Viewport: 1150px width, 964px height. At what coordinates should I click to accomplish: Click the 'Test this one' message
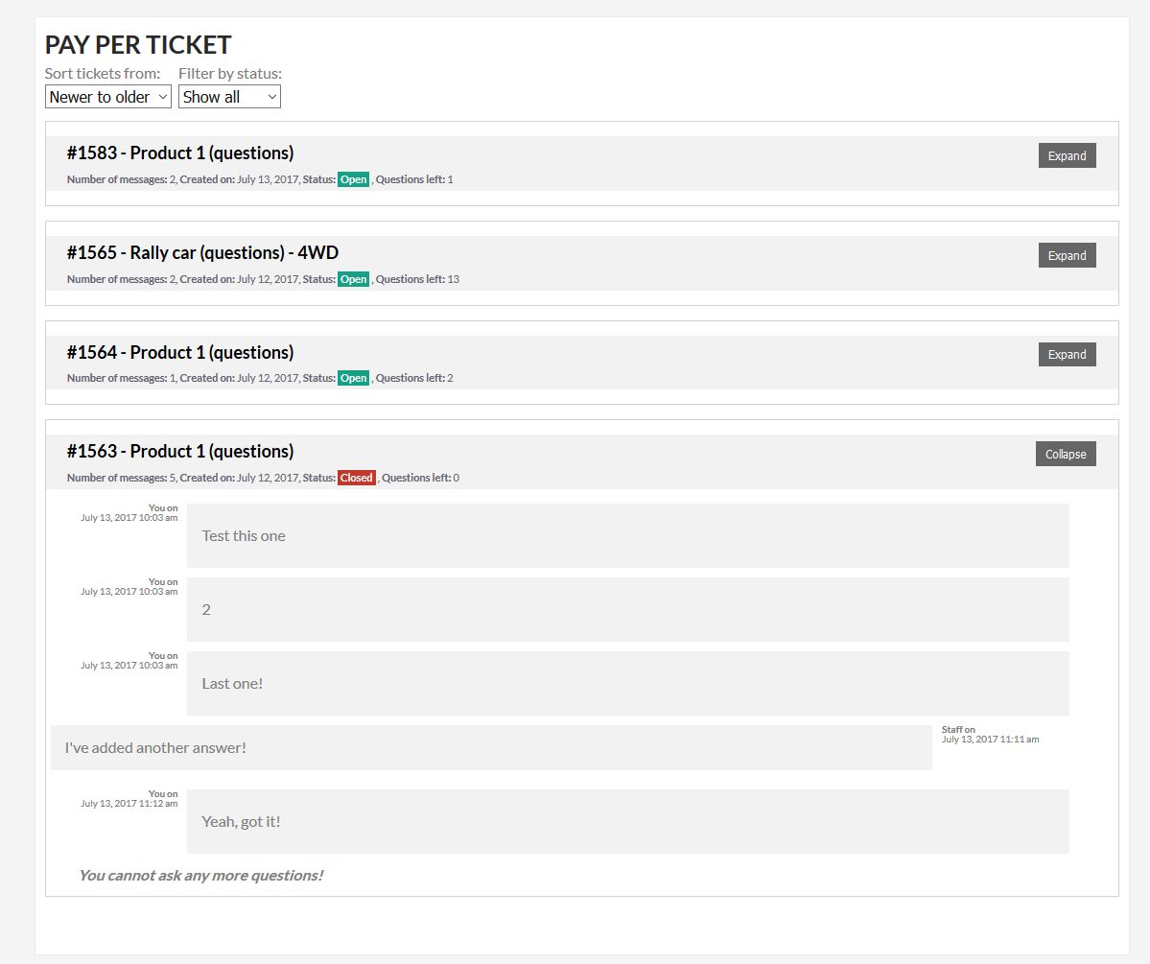(244, 536)
